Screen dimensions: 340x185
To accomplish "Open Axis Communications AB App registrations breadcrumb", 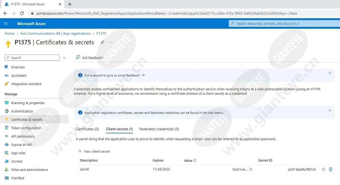I will pyautogui.click(x=55, y=33).
